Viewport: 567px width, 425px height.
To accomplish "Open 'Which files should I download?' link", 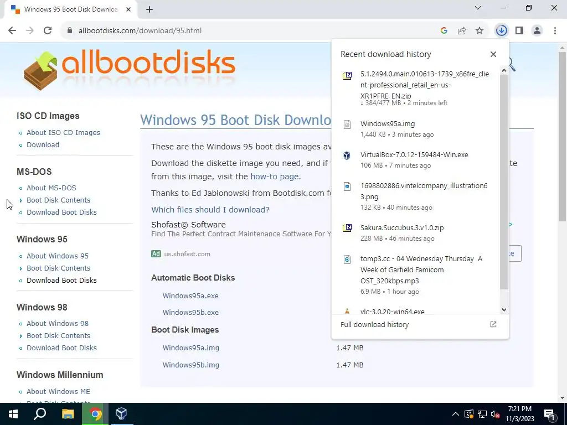I will coord(210,210).
